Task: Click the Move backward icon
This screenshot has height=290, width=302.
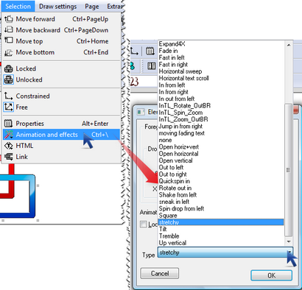Action: tap(9, 30)
